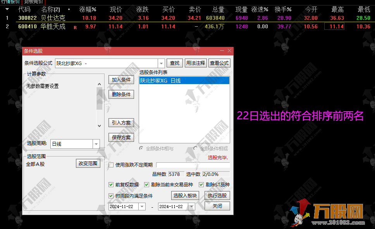375x229 pixels.
Task: Sort by 名称 column header
Action: click(x=51, y=10)
